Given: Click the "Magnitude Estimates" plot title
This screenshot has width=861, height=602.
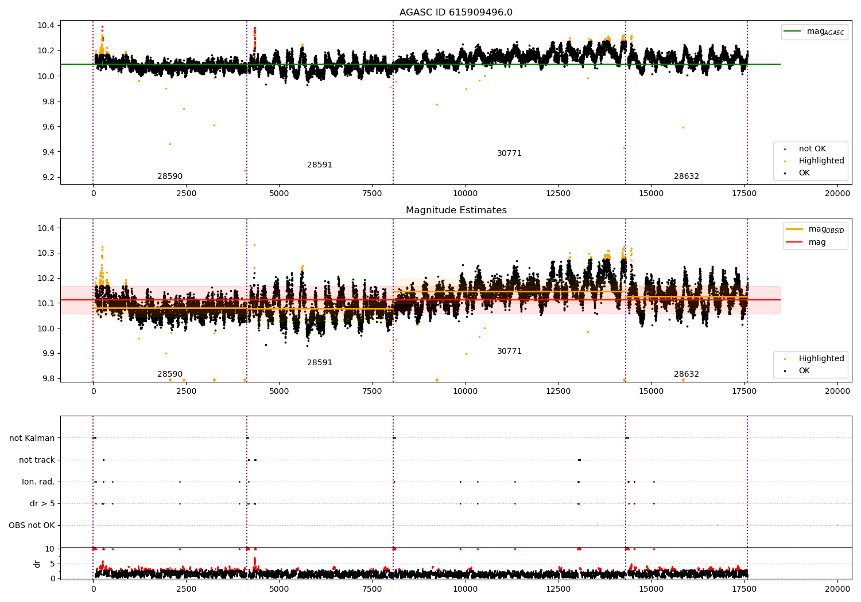Looking at the screenshot, I should (x=456, y=210).
